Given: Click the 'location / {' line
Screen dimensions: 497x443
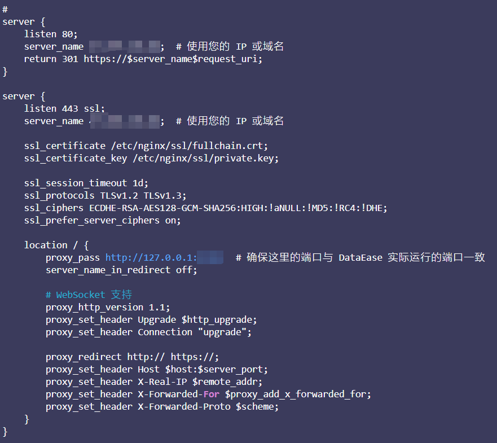Looking at the screenshot, I should tap(56, 245).
